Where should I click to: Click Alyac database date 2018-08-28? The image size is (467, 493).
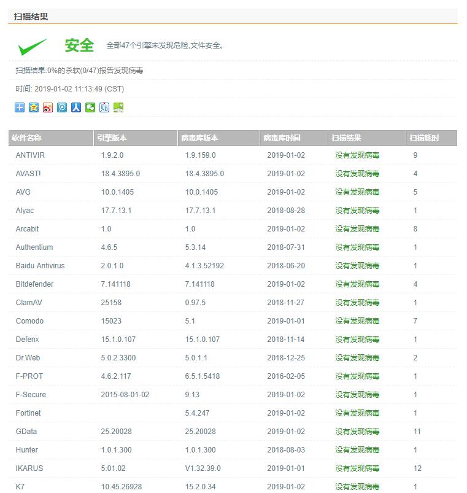286,211
